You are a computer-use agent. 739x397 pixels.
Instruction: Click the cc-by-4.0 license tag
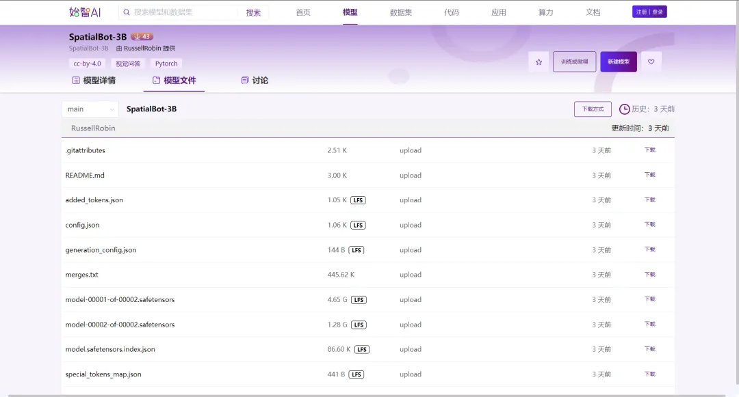87,64
